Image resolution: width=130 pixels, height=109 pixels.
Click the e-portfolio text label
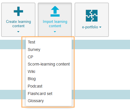point(90,27)
